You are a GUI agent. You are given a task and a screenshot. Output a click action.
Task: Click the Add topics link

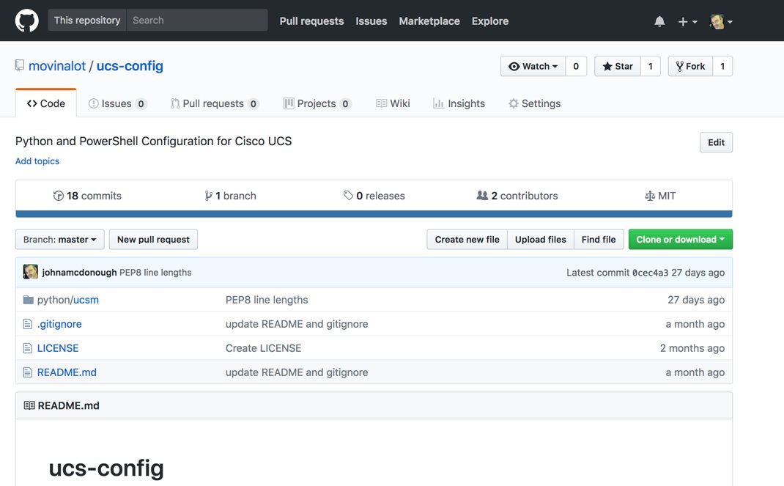point(37,161)
